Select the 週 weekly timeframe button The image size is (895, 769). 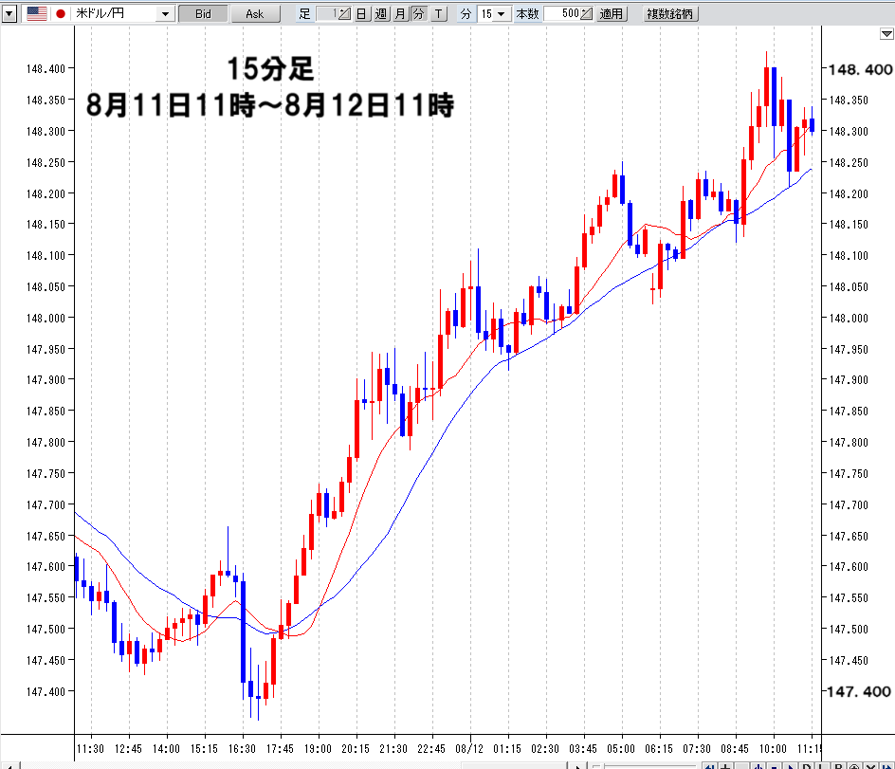[x=380, y=13]
